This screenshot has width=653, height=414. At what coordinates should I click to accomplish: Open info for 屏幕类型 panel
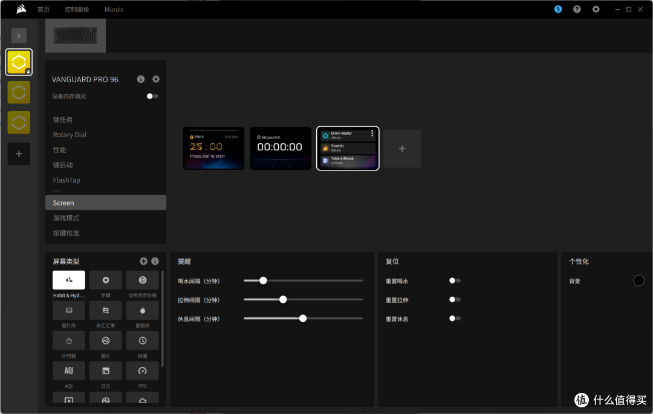[155, 261]
